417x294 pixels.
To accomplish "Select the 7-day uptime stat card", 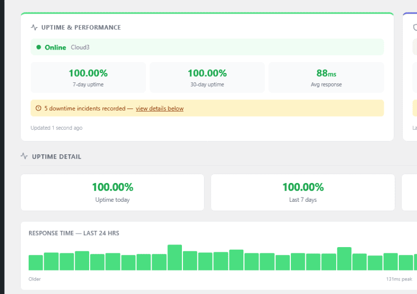I will (88, 78).
